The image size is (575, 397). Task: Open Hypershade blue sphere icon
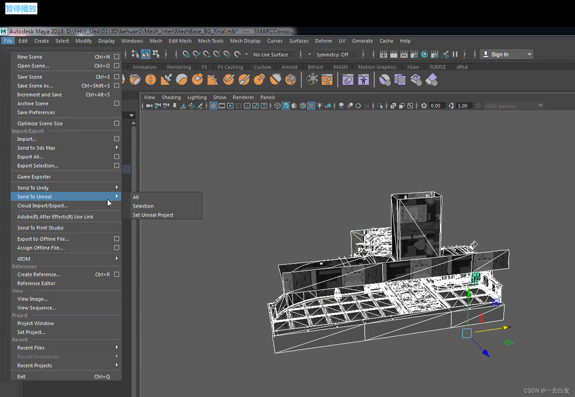pos(424,54)
